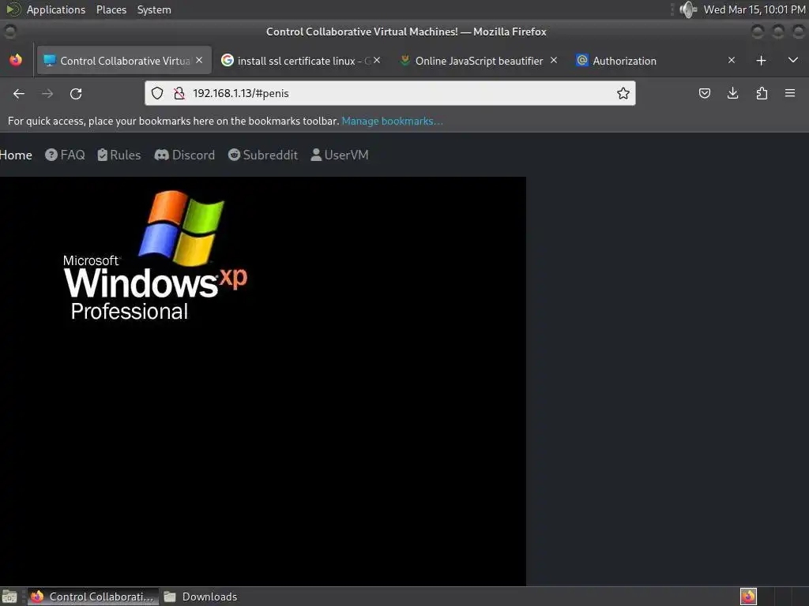Open a new tab with the plus button
The height and width of the screenshot is (606, 809).
tap(761, 60)
